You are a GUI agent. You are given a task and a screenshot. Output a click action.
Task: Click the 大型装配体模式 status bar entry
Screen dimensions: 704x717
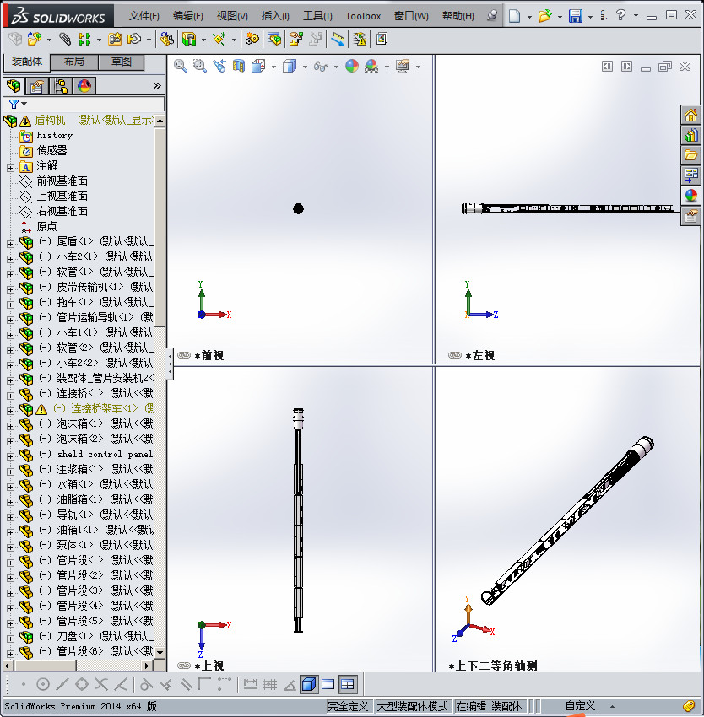[x=412, y=706]
